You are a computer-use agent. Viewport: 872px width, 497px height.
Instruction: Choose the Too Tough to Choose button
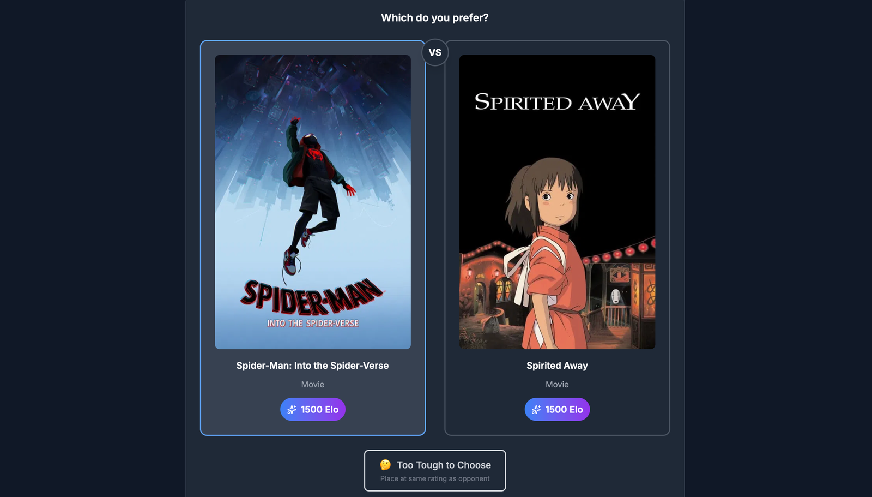pyautogui.click(x=435, y=470)
